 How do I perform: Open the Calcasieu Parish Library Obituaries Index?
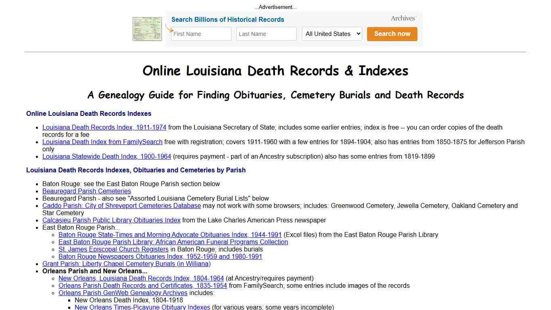(x=111, y=220)
